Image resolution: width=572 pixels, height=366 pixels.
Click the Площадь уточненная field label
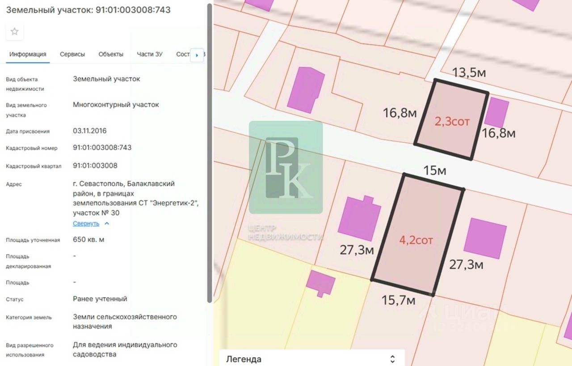tap(33, 240)
